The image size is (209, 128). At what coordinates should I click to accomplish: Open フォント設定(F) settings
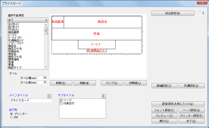pyautogui.click(x=164, y=110)
